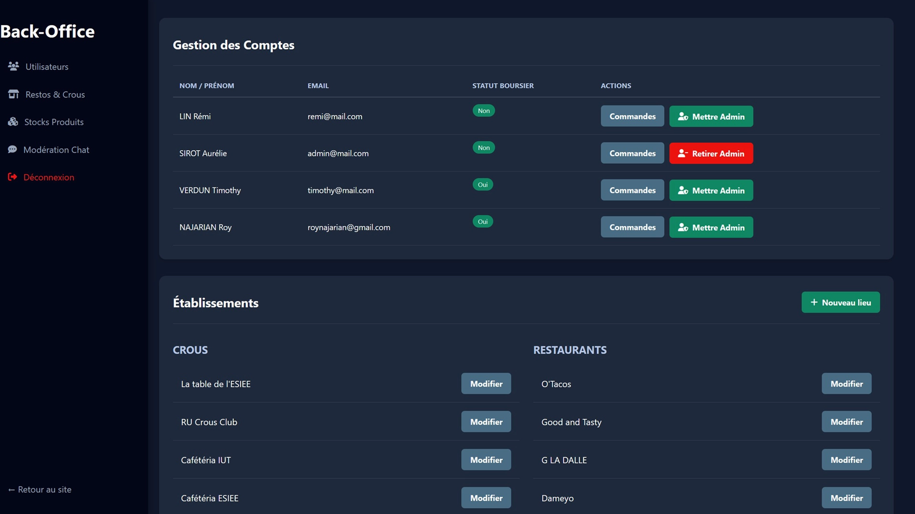Modify Cafétéria IUT entry
The height and width of the screenshot is (514, 915).
pyautogui.click(x=486, y=460)
